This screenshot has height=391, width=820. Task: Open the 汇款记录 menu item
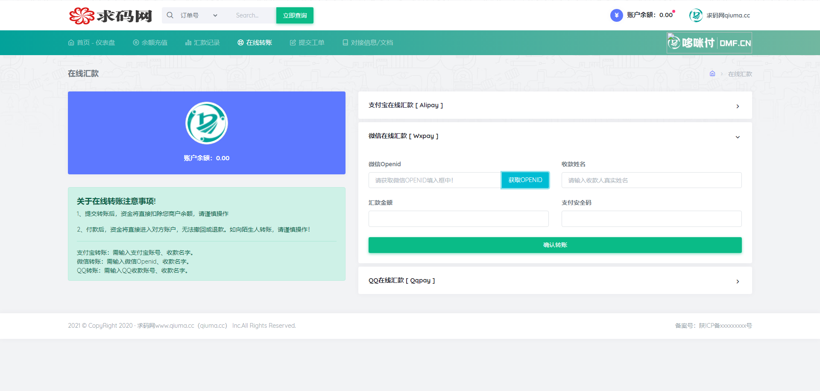pos(202,43)
